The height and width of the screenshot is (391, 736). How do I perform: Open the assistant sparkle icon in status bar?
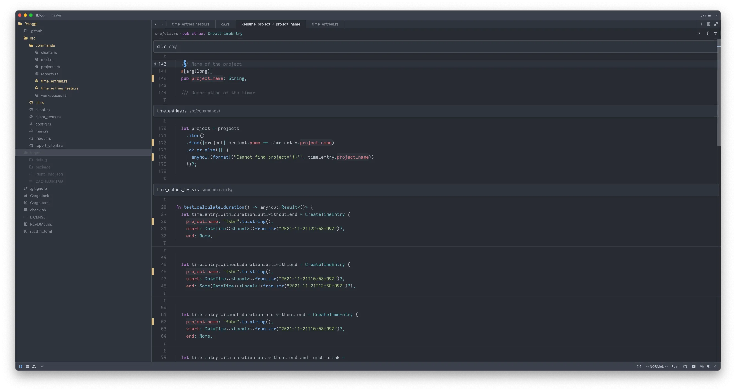pos(702,366)
